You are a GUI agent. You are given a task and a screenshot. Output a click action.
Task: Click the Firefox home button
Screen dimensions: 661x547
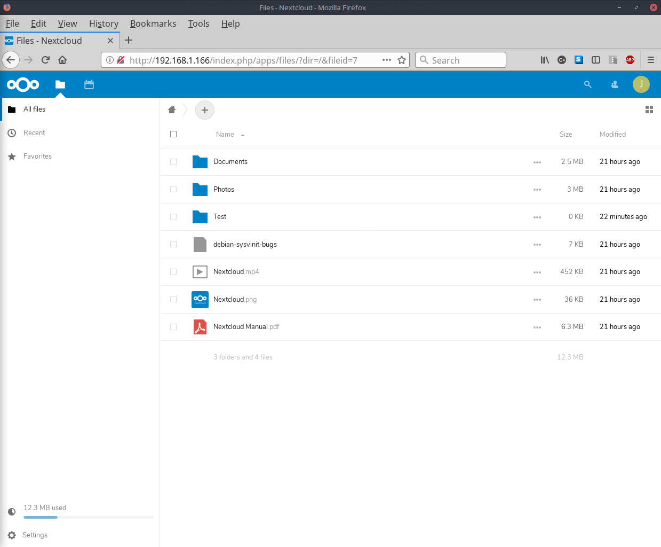coord(62,60)
